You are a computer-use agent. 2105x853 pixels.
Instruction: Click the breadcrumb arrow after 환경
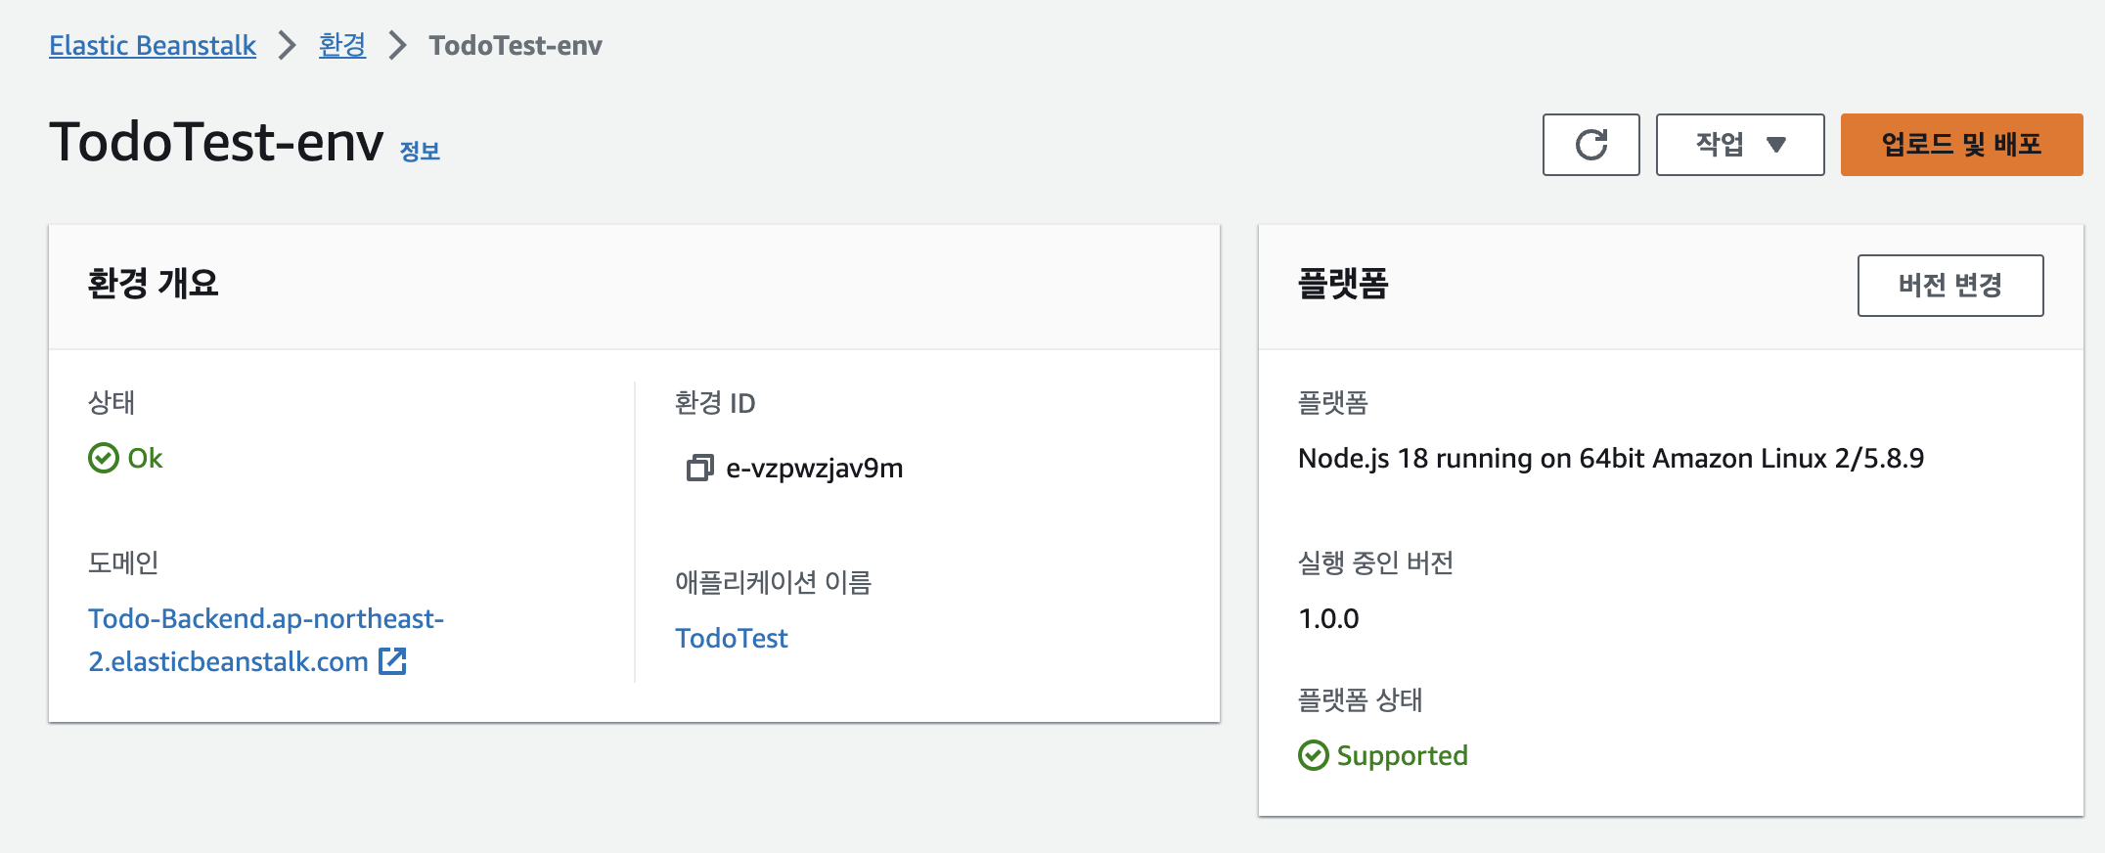[x=397, y=45]
